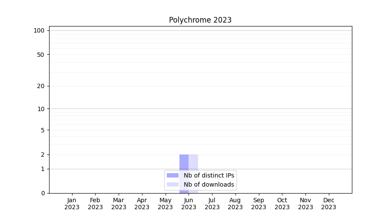This screenshot has height=217, width=391.
Task: Click the lighter downloads bar for June
Action: 193,162
